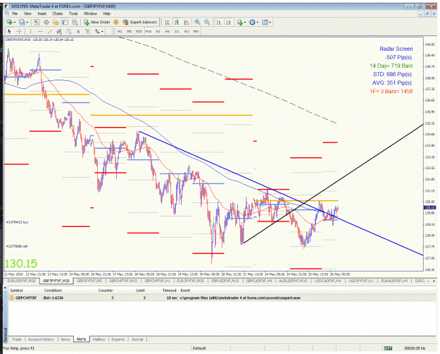Close the Terminal panel with x
This screenshot has width=440, height=354.
point(5,288)
